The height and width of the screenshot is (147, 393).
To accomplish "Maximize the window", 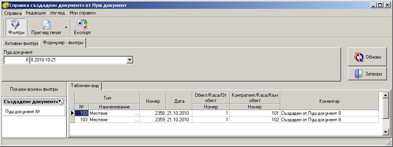I will (x=380, y=5).
